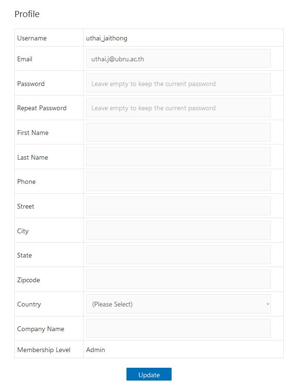Screen dimensions: 299x382
Task: Focus the Street address input
Action: coord(178,206)
